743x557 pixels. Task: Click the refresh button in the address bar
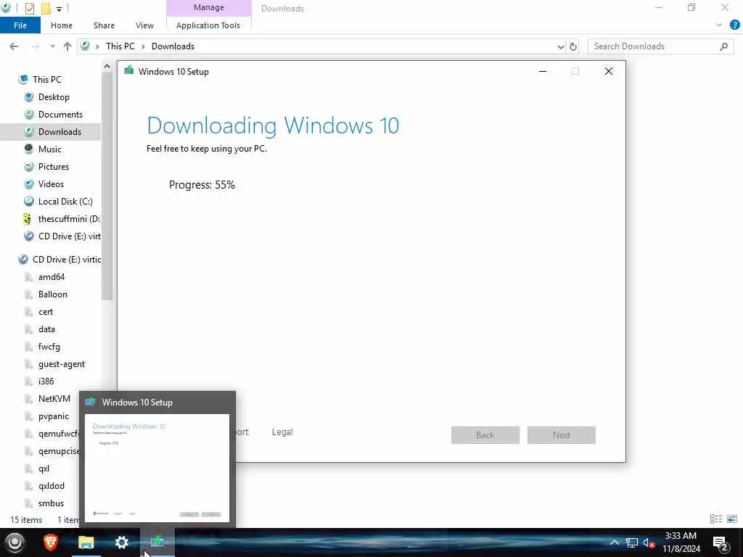573,46
